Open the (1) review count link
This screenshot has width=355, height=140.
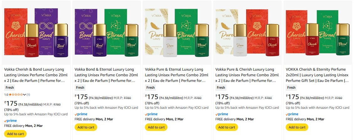(28, 94)
